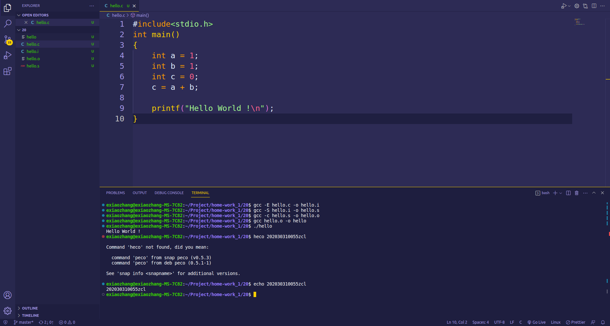
Task: Expand the Outline section
Action: (30, 308)
